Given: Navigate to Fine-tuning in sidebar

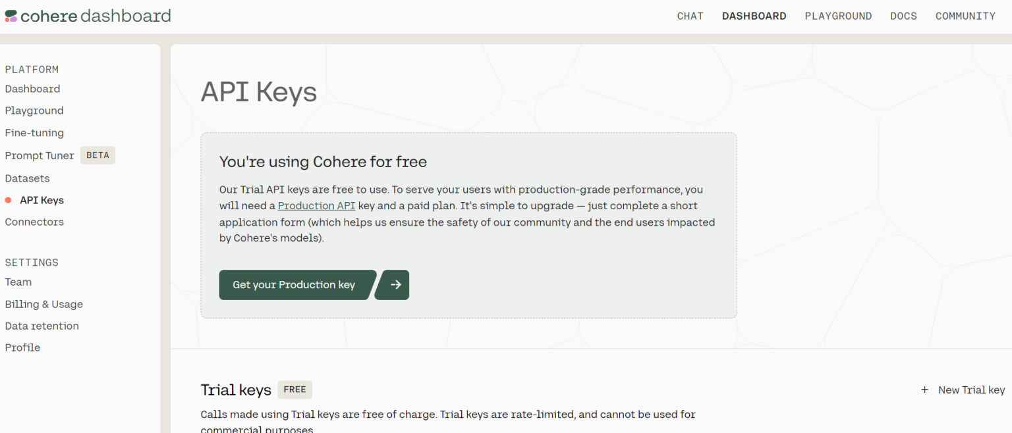Looking at the screenshot, I should coord(34,133).
